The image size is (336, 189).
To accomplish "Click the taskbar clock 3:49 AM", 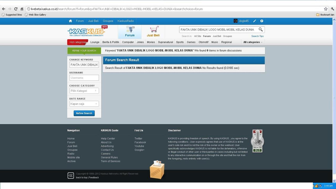I will pyautogui.click(x=328, y=186).
